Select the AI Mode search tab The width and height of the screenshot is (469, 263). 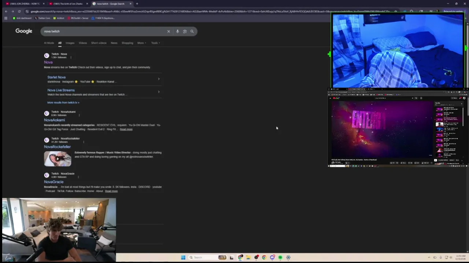click(49, 43)
